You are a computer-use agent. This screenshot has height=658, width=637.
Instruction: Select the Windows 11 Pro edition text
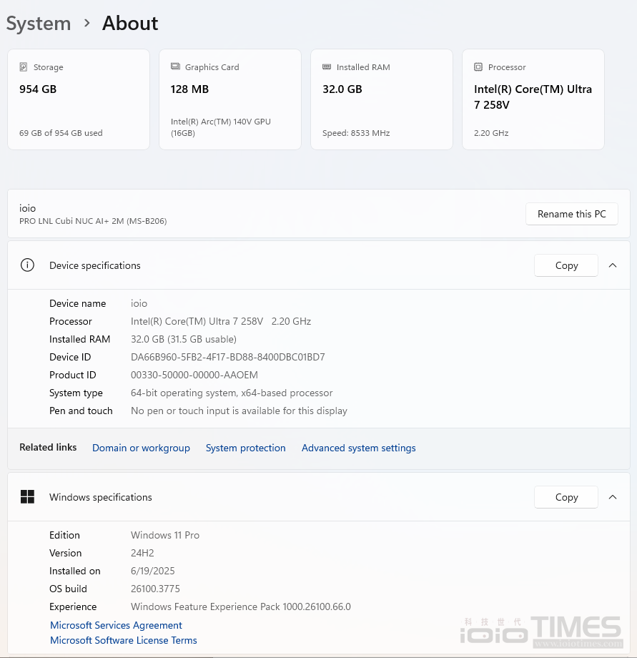click(x=165, y=535)
